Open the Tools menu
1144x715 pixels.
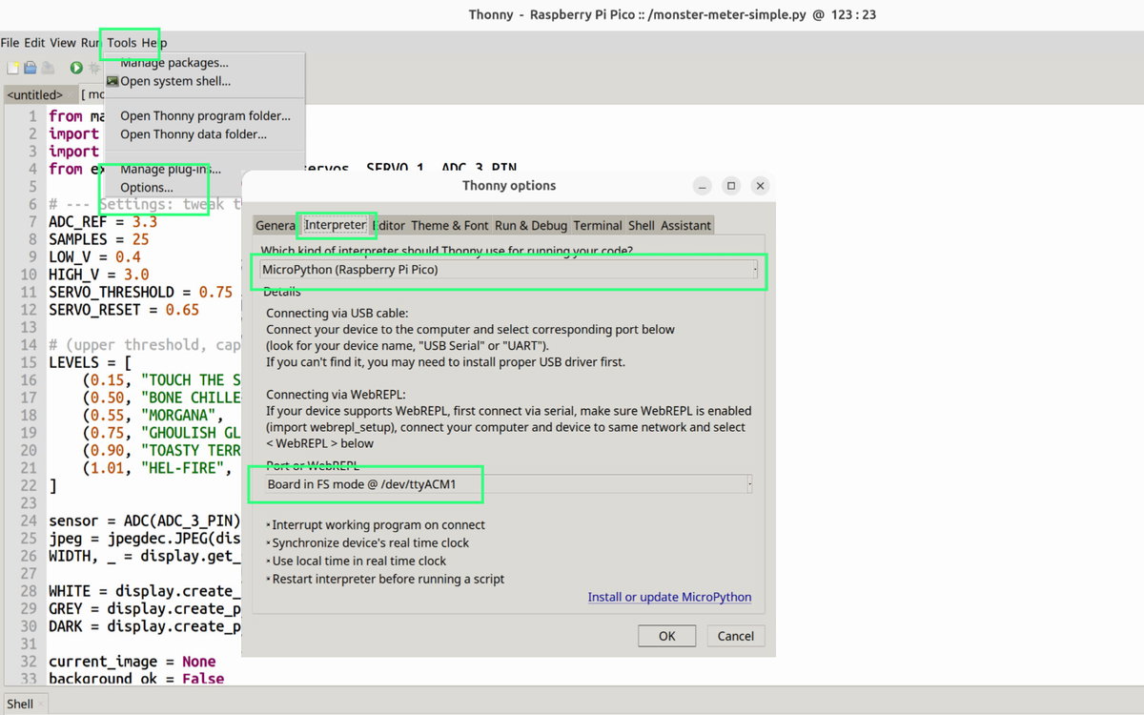(x=122, y=42)
